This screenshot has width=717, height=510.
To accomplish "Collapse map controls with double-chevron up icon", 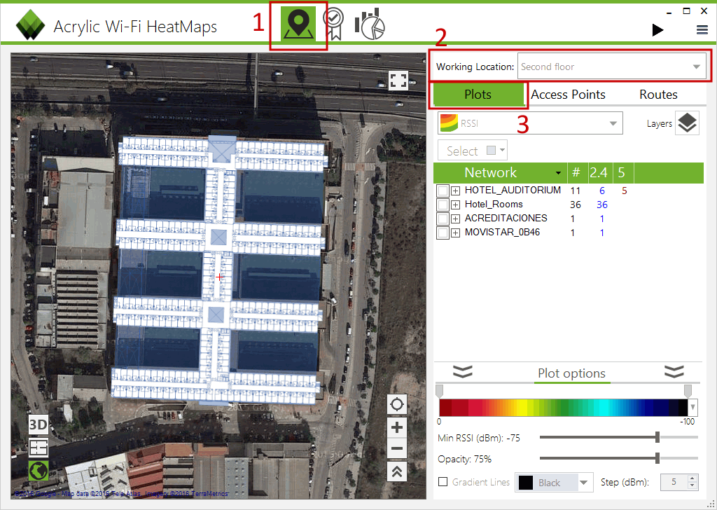I will (397, 471).
